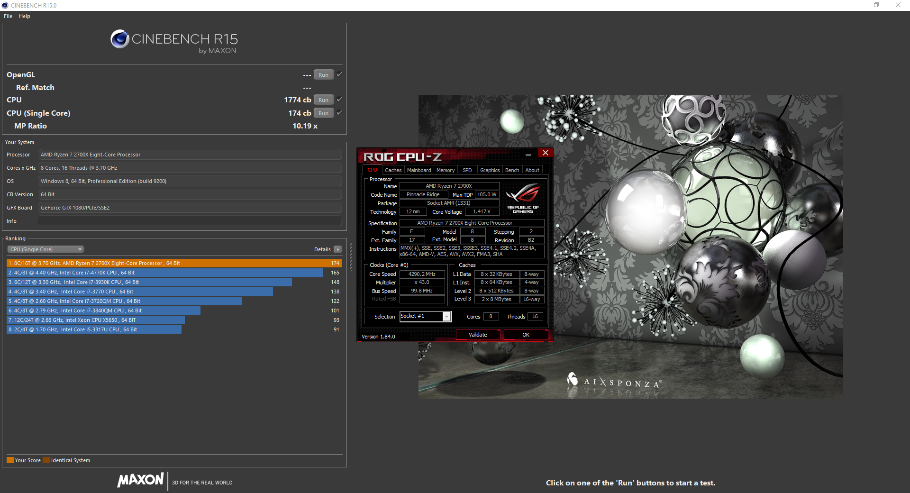
Task: Toggle the CPU (Single Core) test checkbox
Action: [x=339, y=113]
